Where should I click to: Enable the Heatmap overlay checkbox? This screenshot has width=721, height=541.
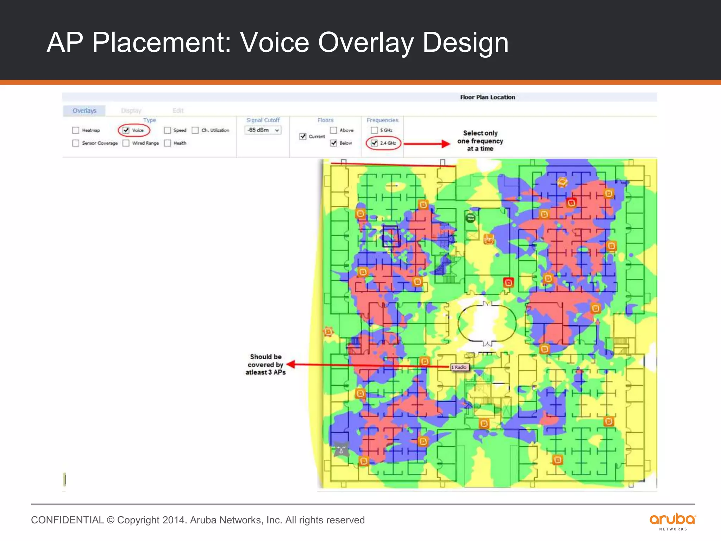(x=76, y=130)
